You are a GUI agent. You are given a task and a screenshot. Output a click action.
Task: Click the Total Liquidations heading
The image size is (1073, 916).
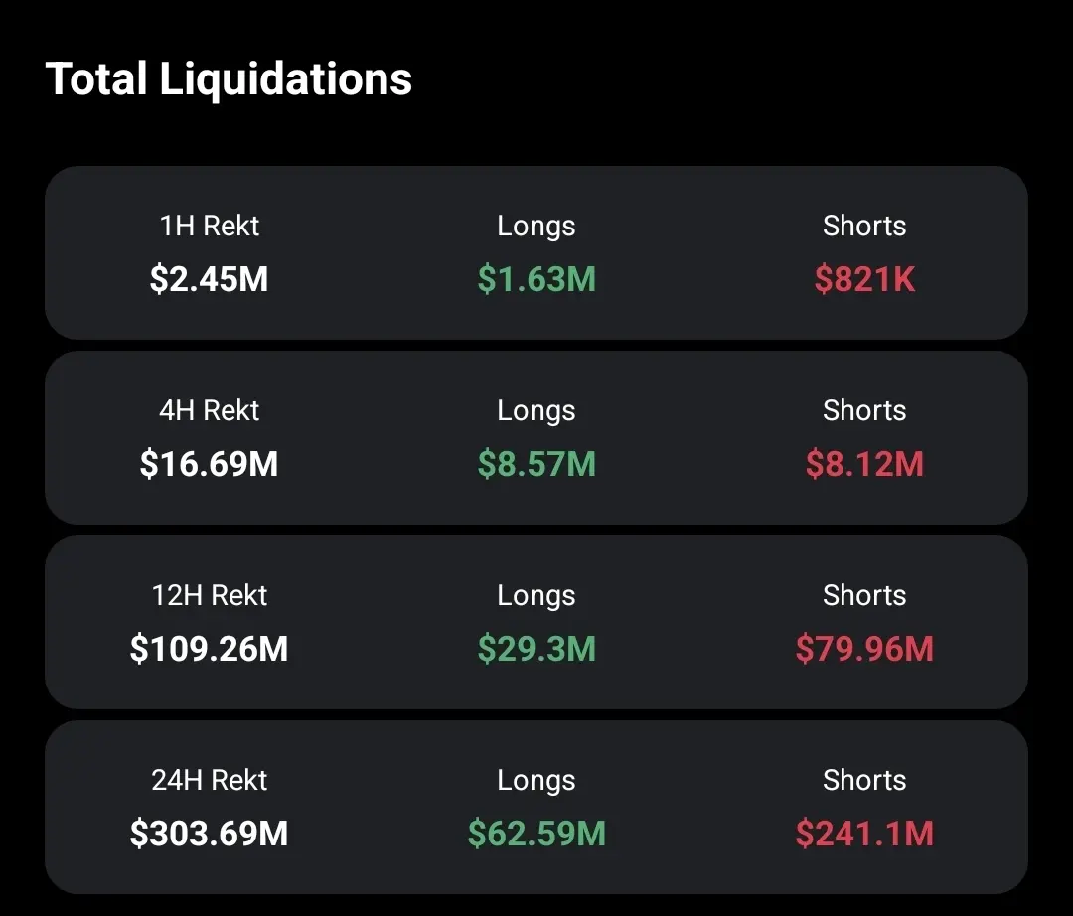(x=229, y=79)
